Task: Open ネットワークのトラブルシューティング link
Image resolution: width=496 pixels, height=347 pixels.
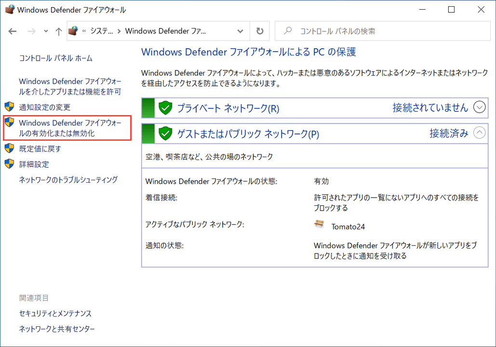Action: click(x=68, y=180)
